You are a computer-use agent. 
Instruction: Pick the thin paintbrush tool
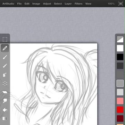pos(5,66)
